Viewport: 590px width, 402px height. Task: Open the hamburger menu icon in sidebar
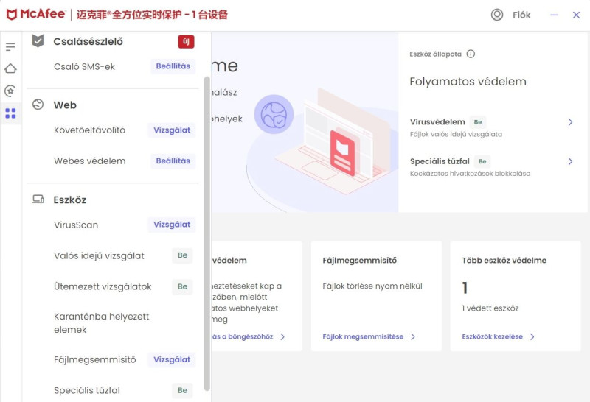click(10, 47)
